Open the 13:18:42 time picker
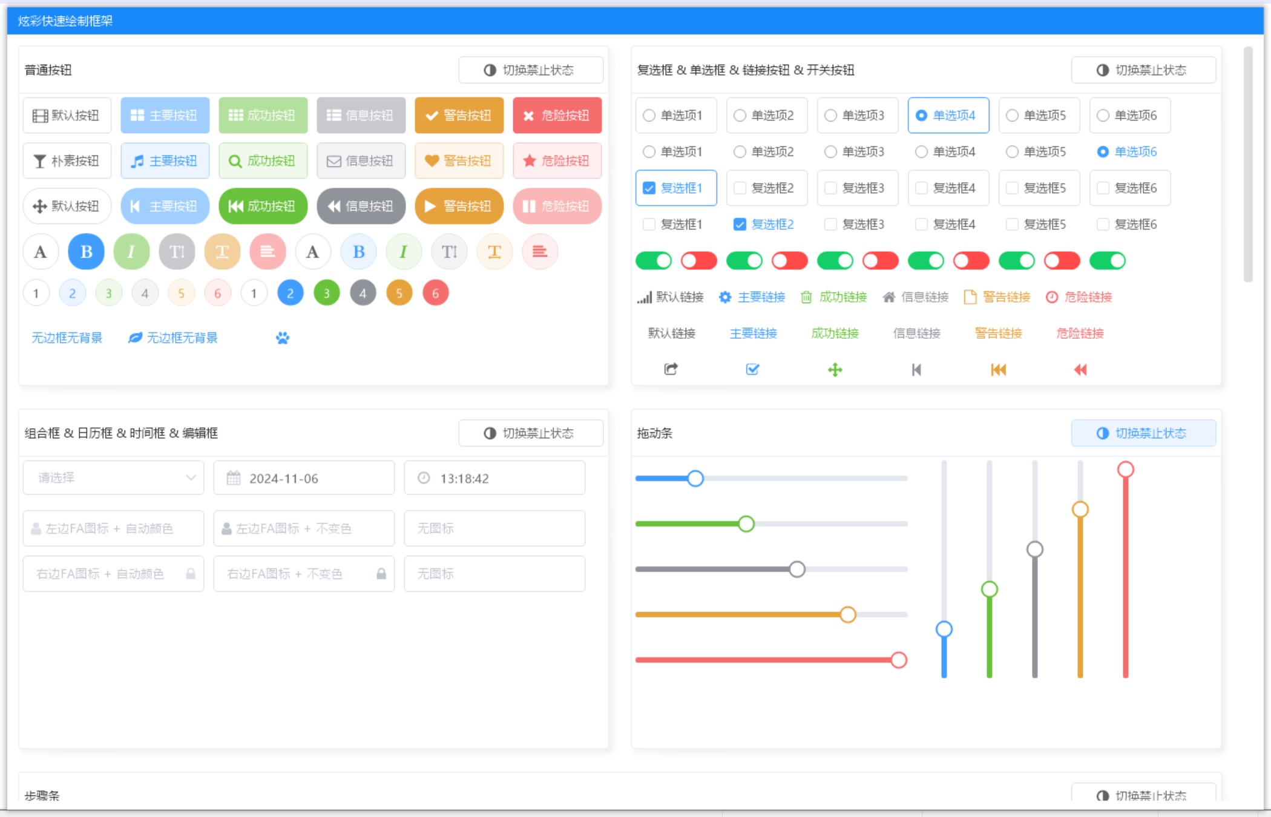 click(x=494, y=478)
